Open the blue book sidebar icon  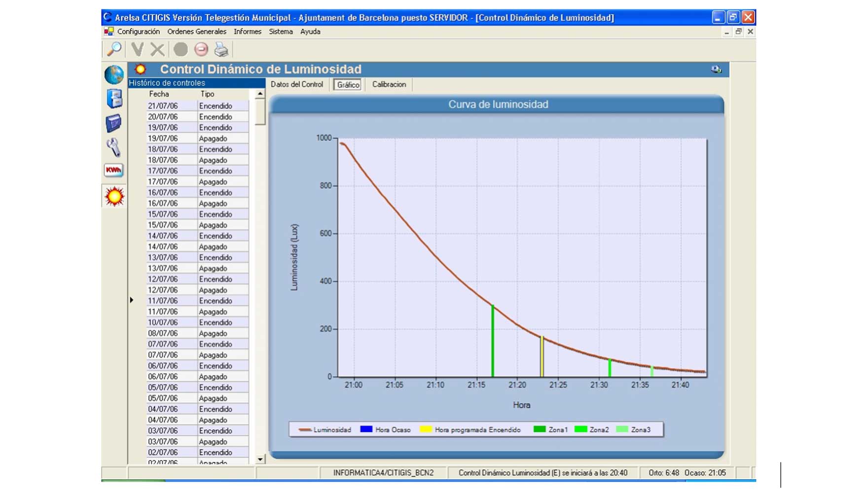coord(113,123)
